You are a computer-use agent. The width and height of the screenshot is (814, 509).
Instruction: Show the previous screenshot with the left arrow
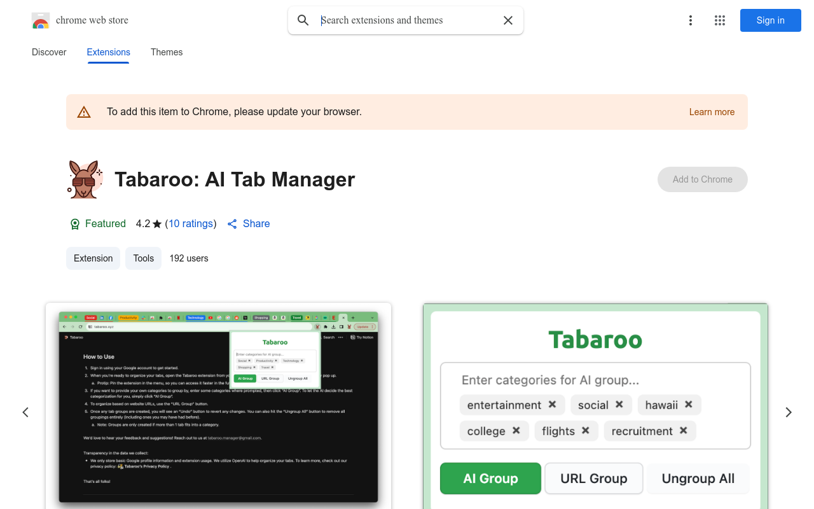click(25, 412)
